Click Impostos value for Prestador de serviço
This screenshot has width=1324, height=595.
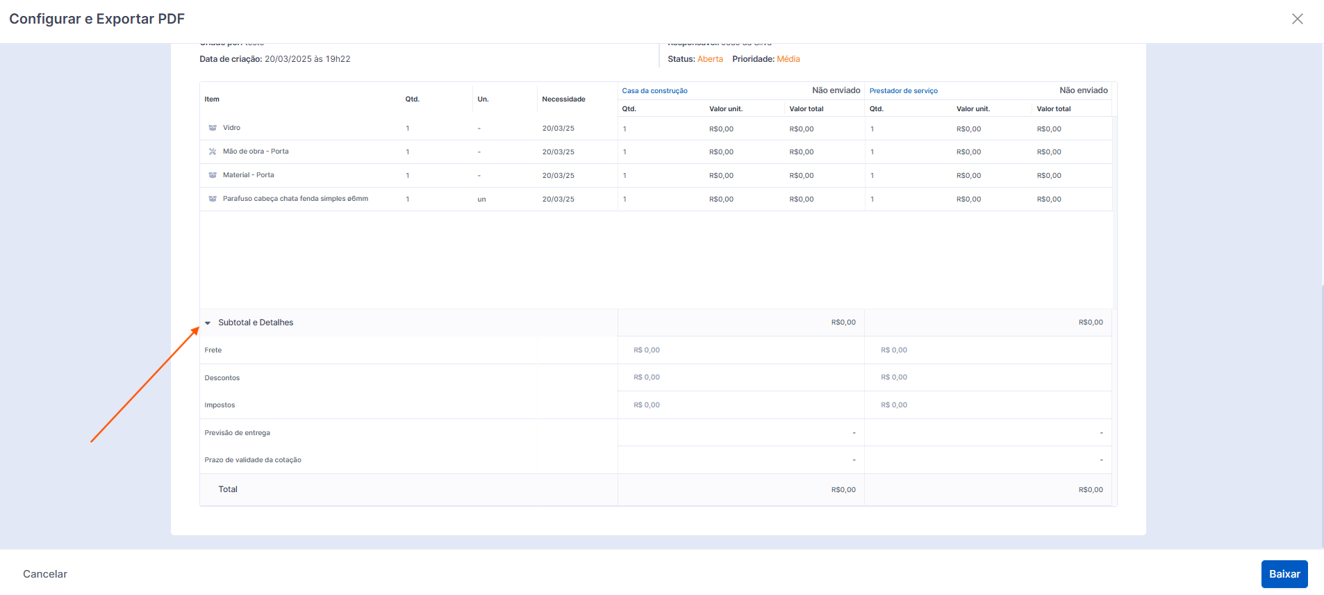tap(894, 405)
